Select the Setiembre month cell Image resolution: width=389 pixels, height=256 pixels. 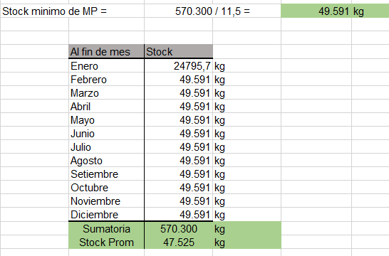106,174
